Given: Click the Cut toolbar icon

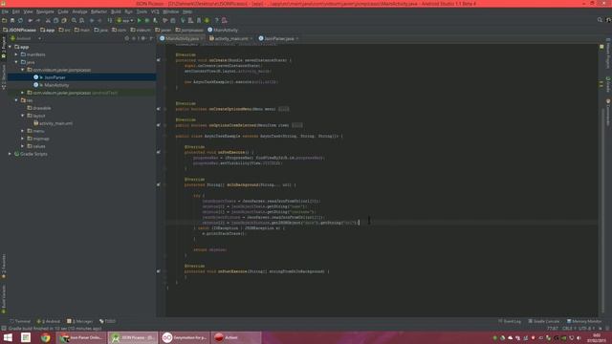Looking at the screenshot, I should tap(48, 20).
